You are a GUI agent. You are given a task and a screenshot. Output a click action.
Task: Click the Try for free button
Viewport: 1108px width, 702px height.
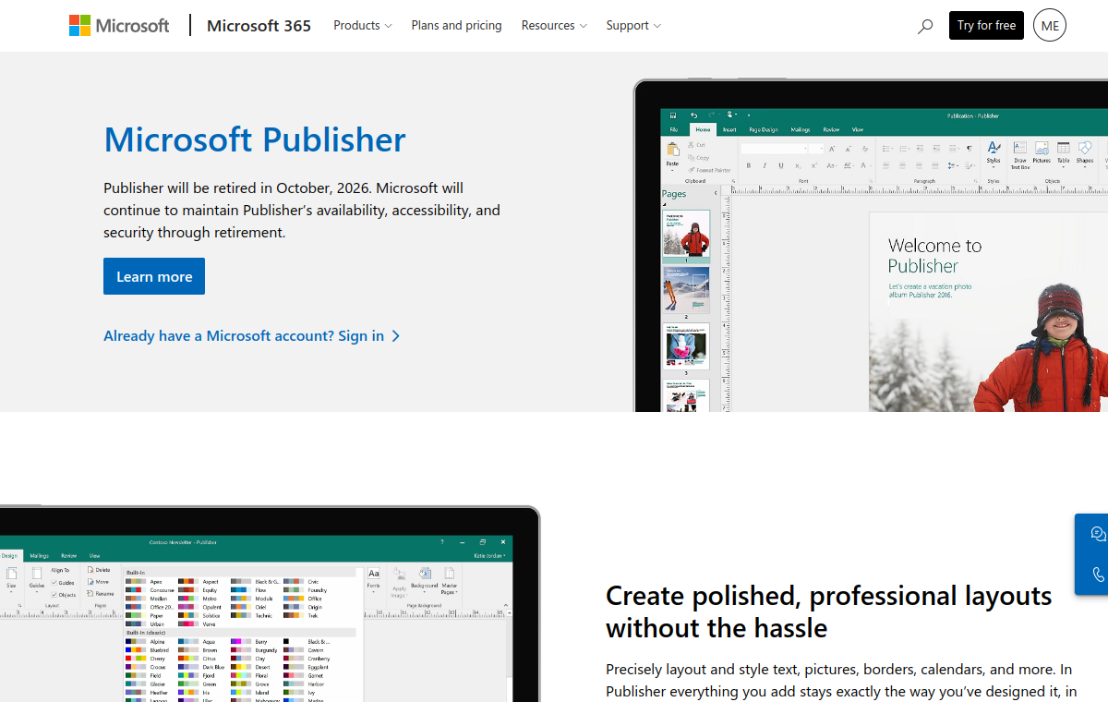pos(986,25)
